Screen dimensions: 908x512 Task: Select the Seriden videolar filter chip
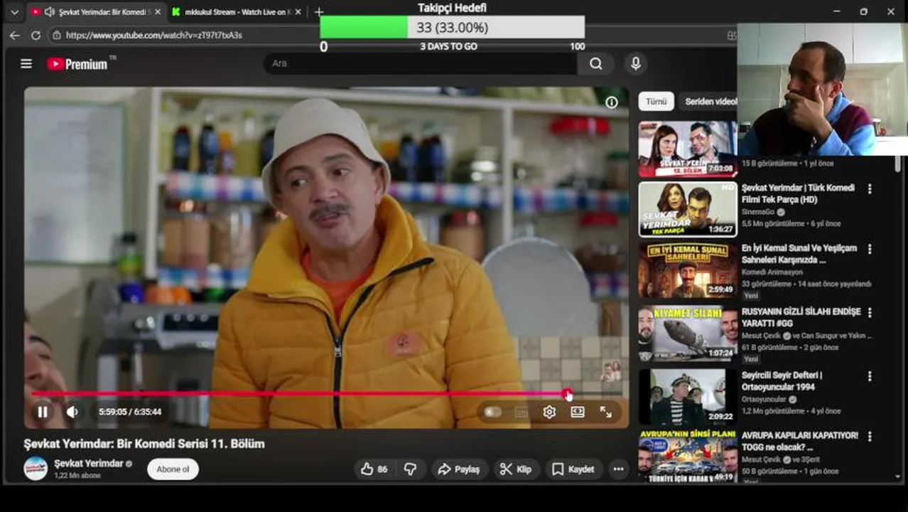pyautogui.click(x=709, y=102)
